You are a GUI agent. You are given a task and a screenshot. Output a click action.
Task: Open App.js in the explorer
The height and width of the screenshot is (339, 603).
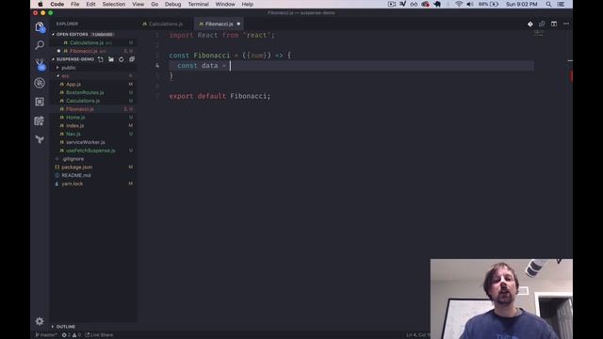tap(73, 84)
